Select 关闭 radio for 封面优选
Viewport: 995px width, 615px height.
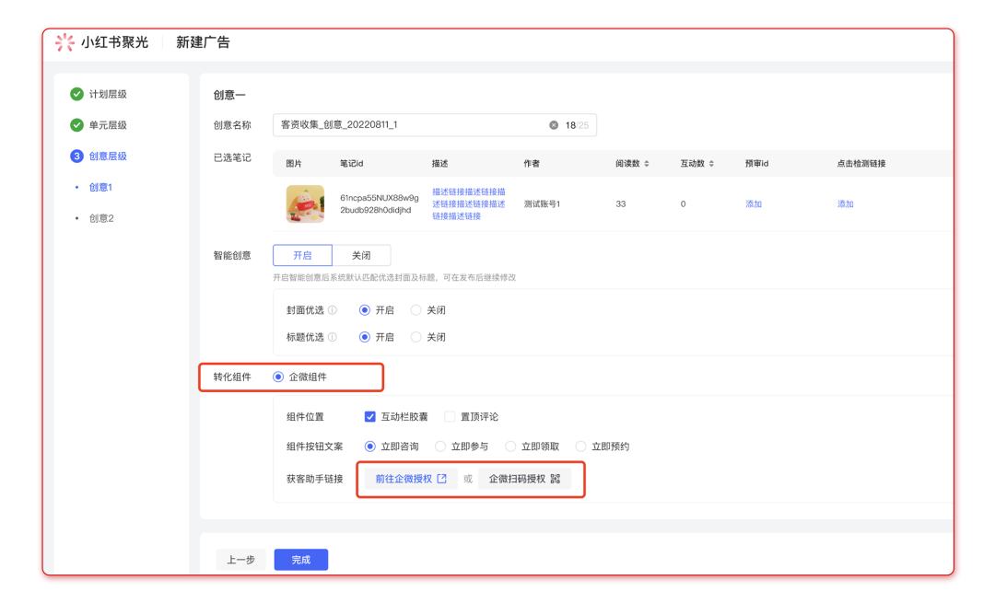tap(416, 310)
